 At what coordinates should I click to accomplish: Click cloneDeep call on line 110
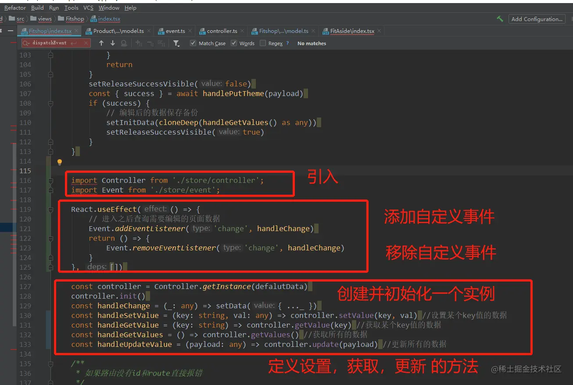click(178, 122)
